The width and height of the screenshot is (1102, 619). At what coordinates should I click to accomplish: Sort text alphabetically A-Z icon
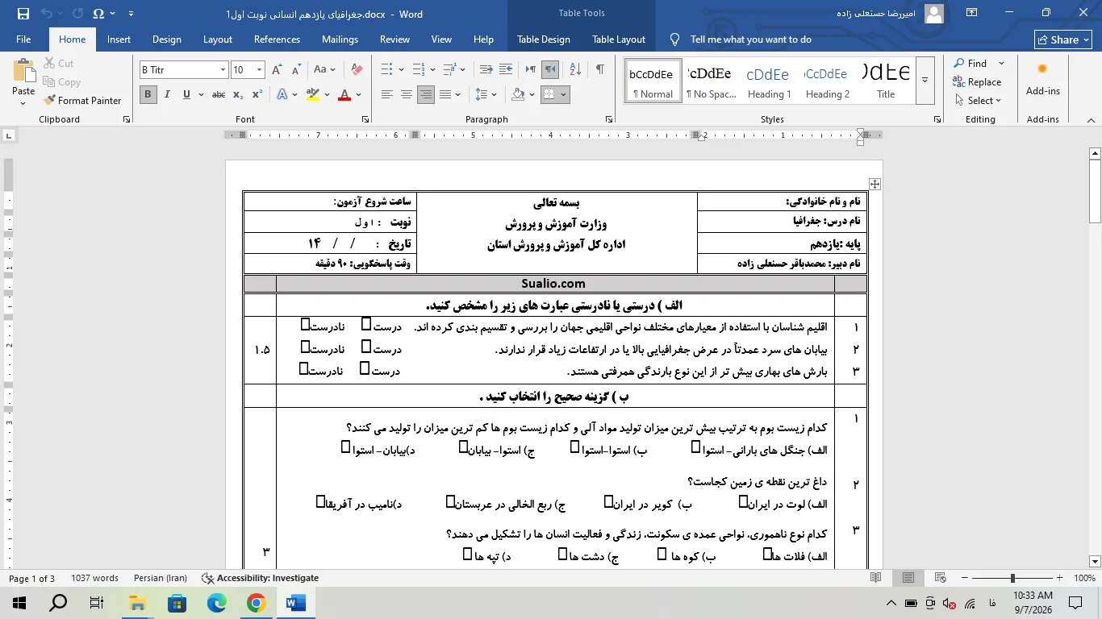pos(577,70)
